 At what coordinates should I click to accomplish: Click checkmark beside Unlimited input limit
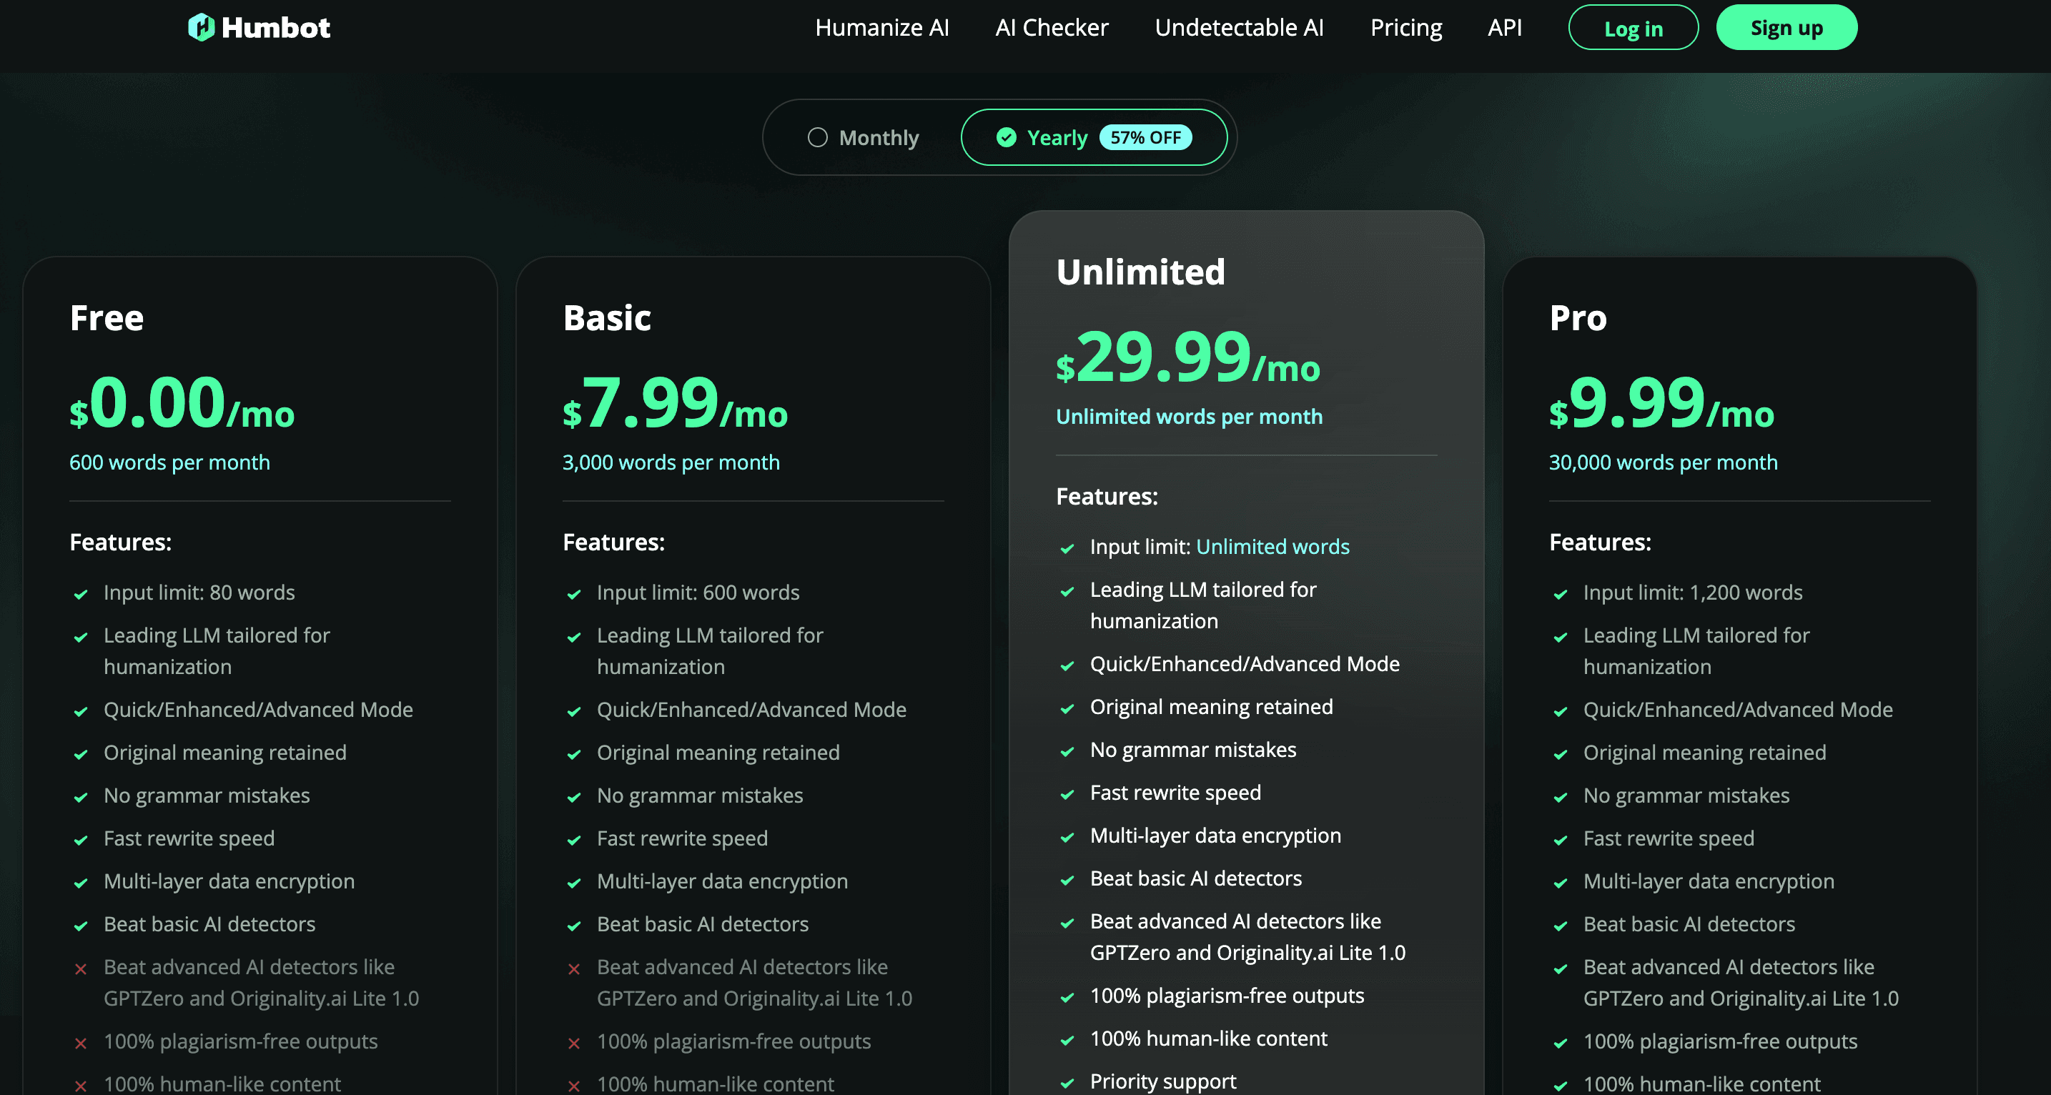point(1067,548)
